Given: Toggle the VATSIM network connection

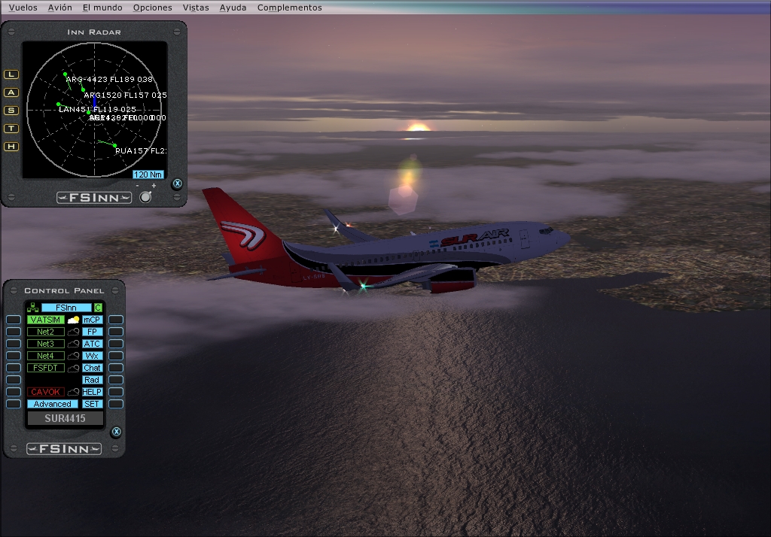Looking at the screenshot, I should [x=46, y=320].
